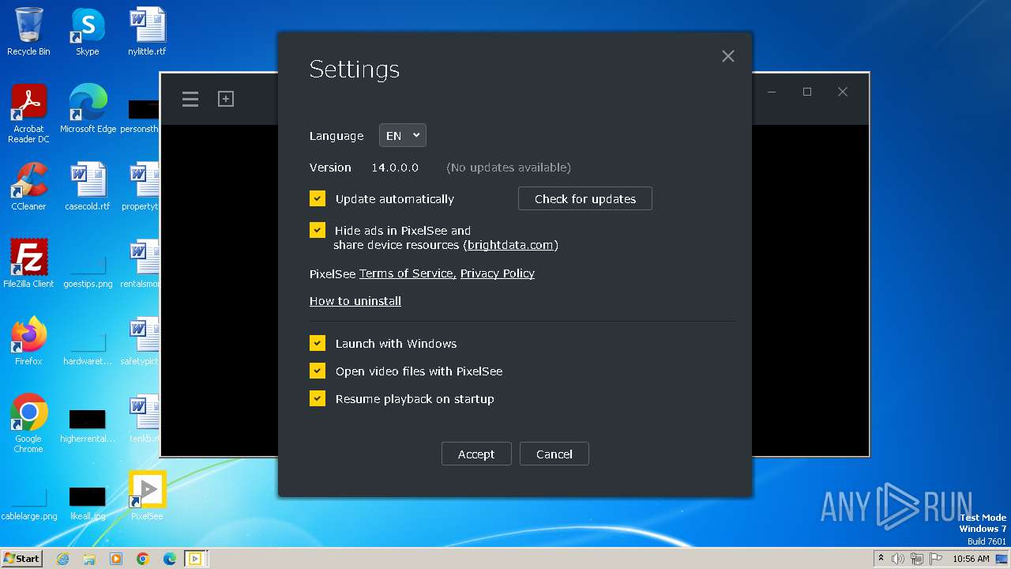The width and height of the screenshot is (1011, 569).
Task: Open Internet Explorer from the taskbar
Action: click(62, 559)
